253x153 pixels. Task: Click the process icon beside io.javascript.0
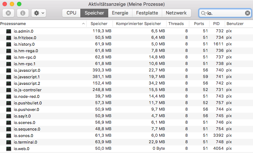click(x=9, y=70)
